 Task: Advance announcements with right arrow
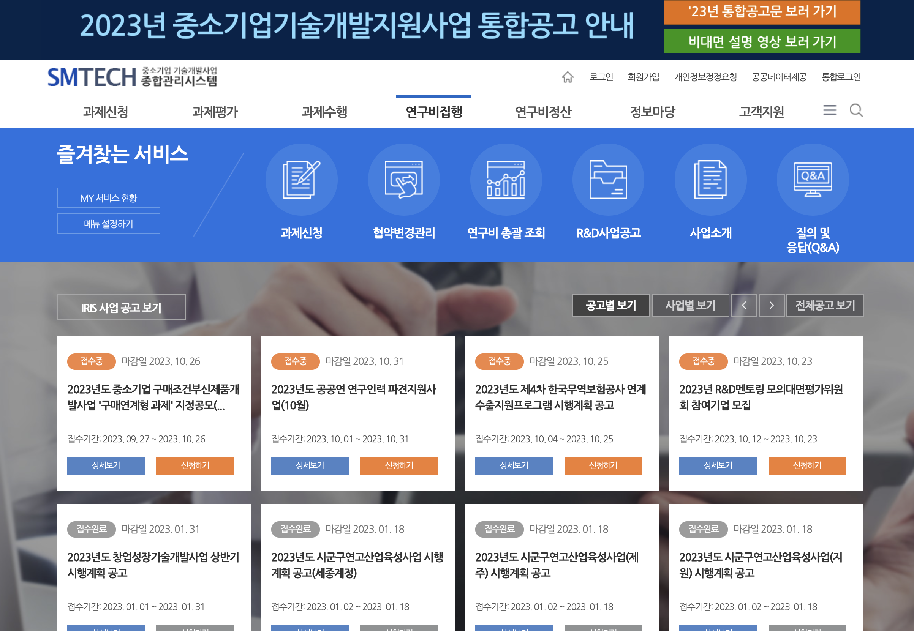coord(771,305)
